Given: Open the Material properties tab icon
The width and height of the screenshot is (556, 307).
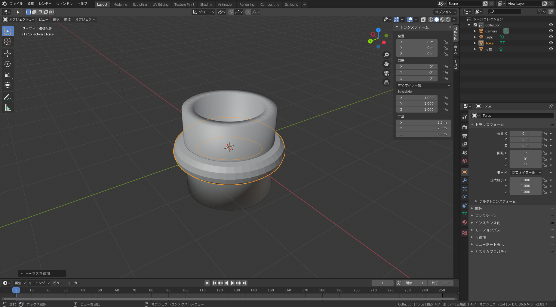Looking at the screenshot, I should coord(465,222).
